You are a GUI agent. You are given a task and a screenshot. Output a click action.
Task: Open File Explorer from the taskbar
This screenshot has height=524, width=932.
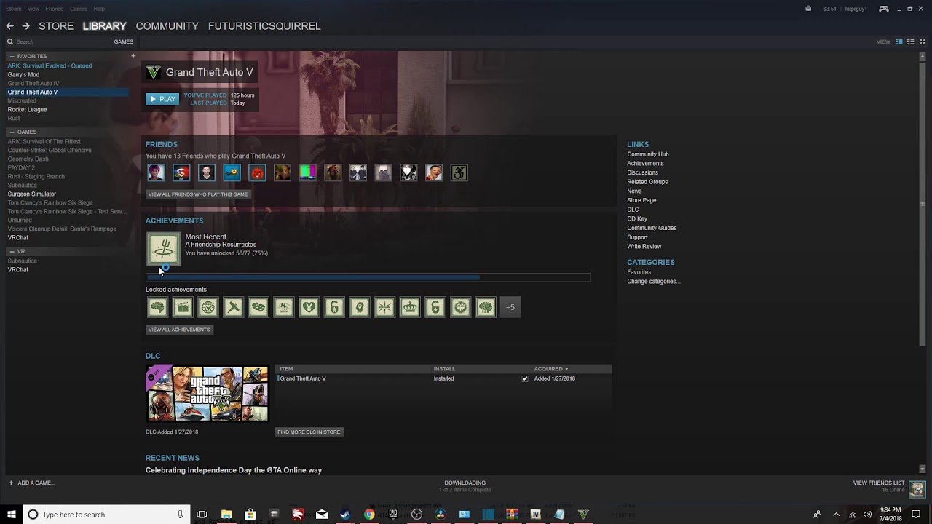coord(226,515)
